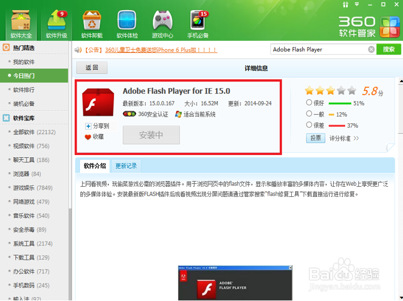Click the 一般 yellow 12% rating bar
This screenshot has height=301, width=403.
click(331, 114)
